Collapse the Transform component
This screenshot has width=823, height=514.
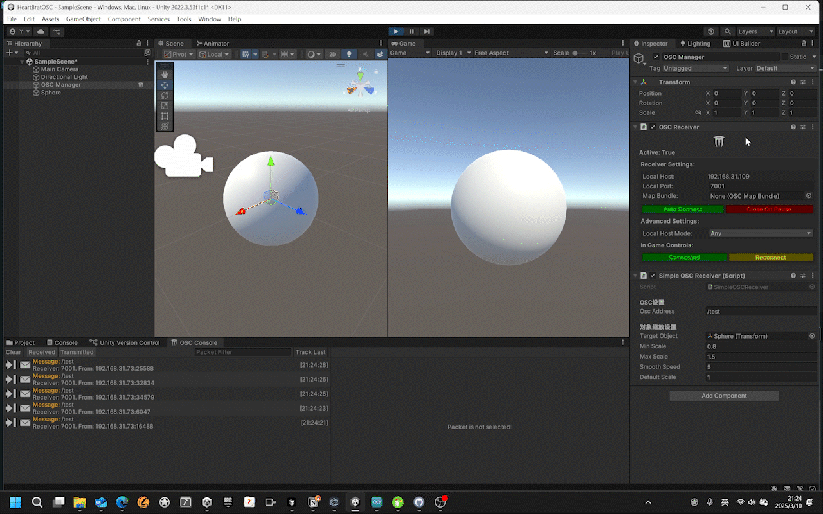[635, 82]
